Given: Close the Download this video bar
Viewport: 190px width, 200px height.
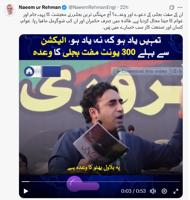Looking at the screenshot, I should 180,70.
